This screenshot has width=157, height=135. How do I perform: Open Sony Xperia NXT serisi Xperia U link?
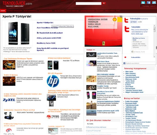click(53, 49)
